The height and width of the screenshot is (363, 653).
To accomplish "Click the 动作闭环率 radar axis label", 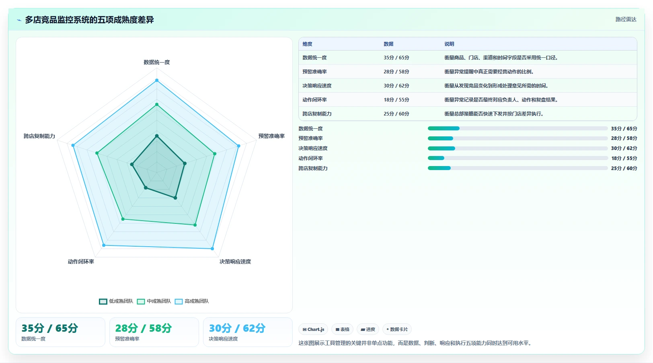I will (81, 262).
